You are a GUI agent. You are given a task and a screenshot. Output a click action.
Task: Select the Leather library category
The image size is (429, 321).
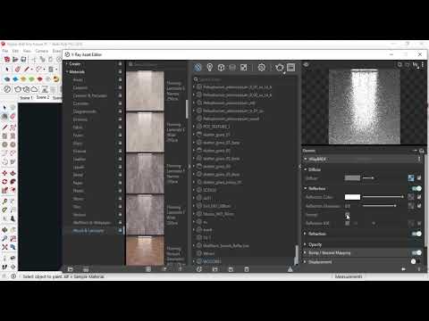click(x=80, y=160)
